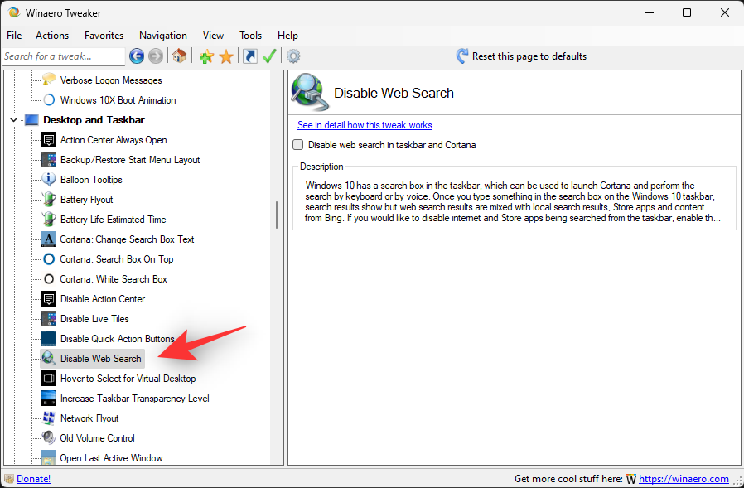
Task: Select the Battery Flyout tweak
Action: [x=85, y=199]
